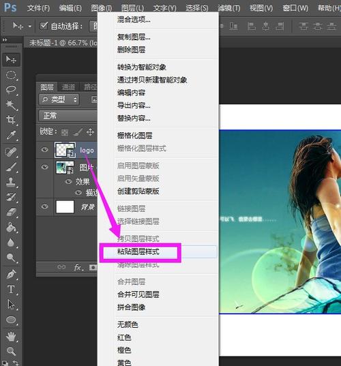
Task: Click the link layers icon in Layers panel
Action: click(61, 266)
